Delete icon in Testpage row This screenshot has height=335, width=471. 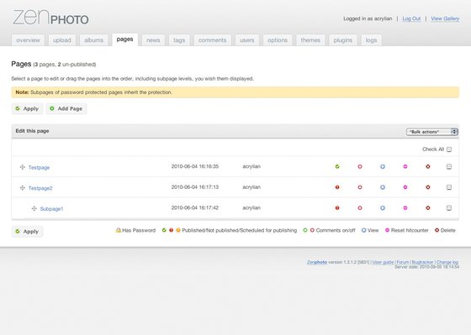click(x=428, y=166)
